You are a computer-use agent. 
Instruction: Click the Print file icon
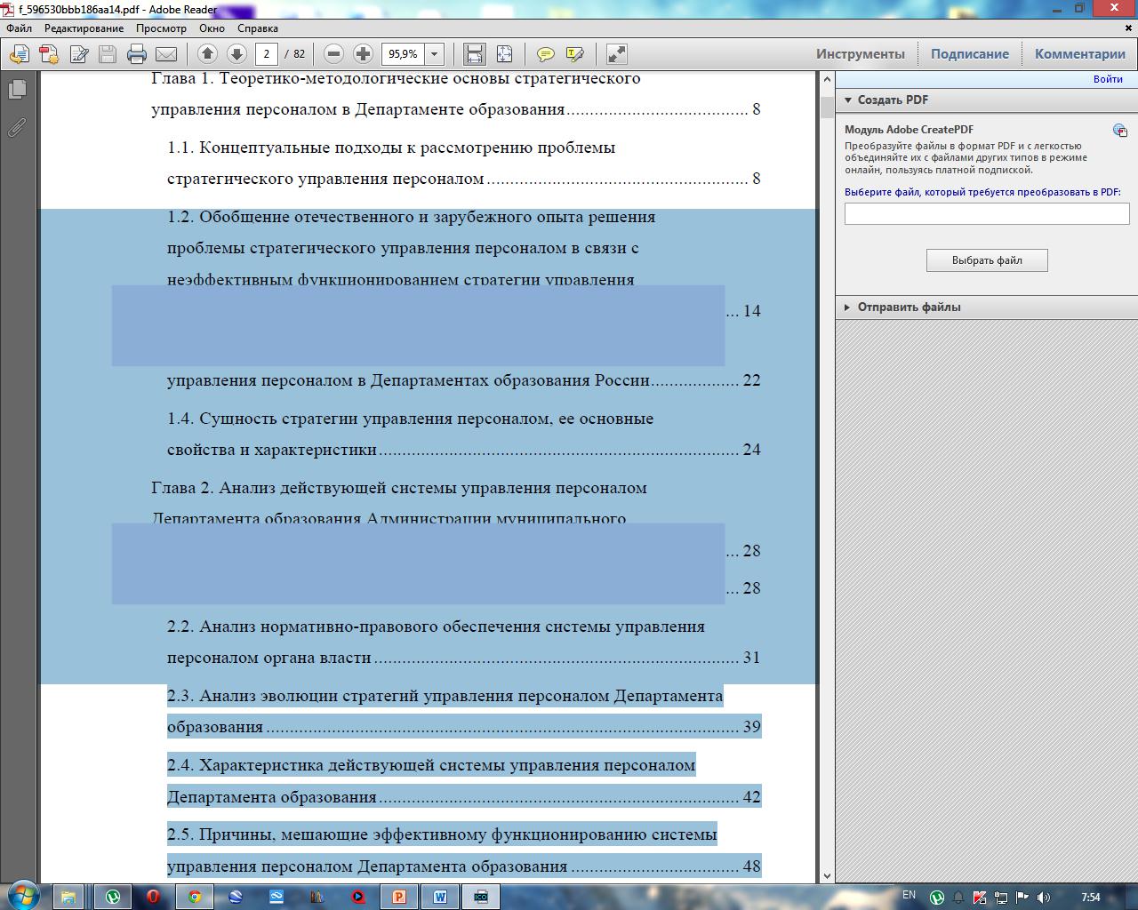[137, 54]
